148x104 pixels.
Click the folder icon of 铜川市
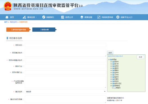click(x=113, y=64)
